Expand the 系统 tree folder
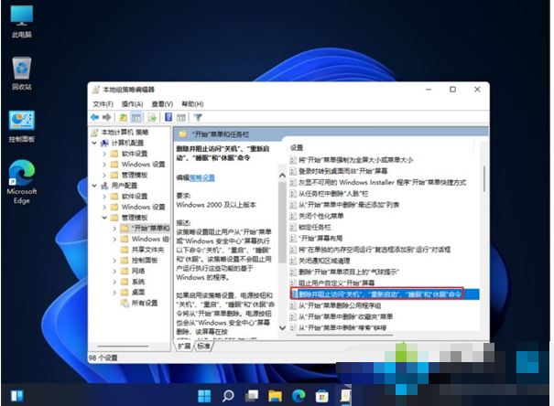Image resolution: width=554 pixels, height=406 pixels. coord(114,282)
